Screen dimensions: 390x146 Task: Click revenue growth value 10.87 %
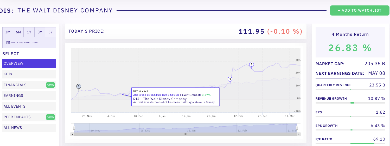pyautogui.click(x=376, y=98)
